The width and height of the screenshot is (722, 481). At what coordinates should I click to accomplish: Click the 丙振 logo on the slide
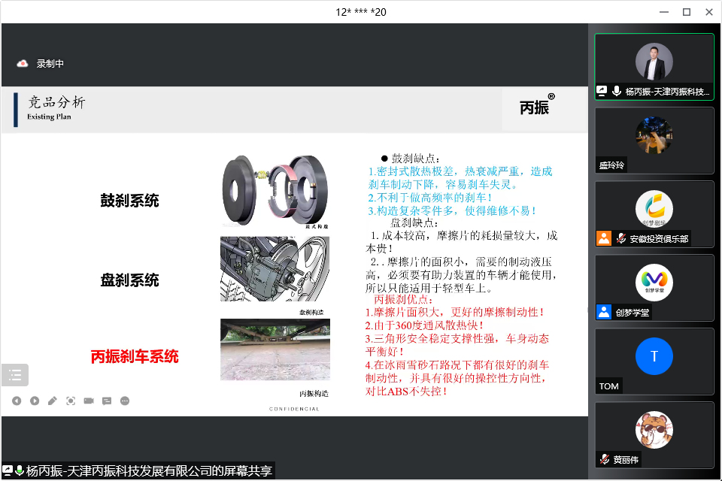pyautogui.click(x=537, y=104)
